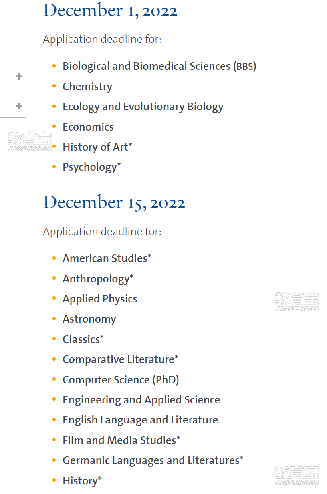Visit Engineering and Applied Science
This screenshot has width=327, height=494.
tap(141, 400)
